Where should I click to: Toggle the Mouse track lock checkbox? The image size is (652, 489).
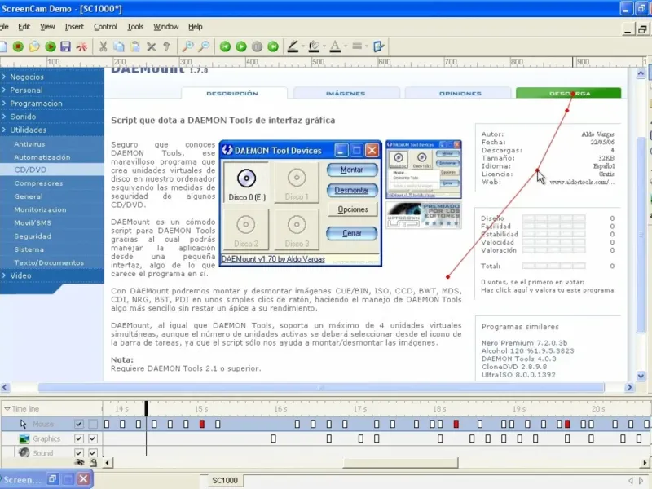click(93, 424)
